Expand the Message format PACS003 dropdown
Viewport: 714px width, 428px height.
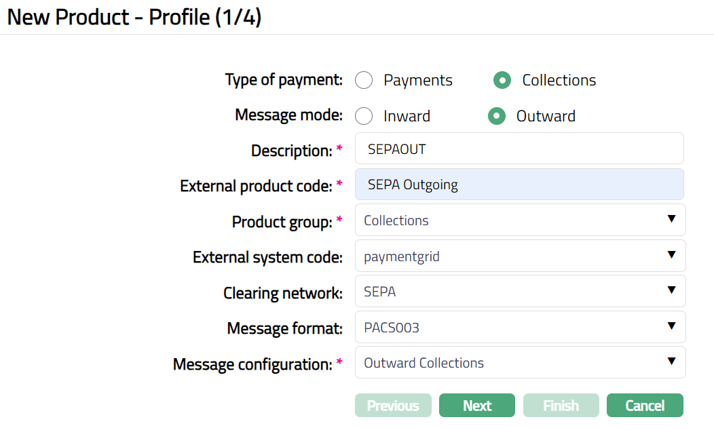[520, 328]
